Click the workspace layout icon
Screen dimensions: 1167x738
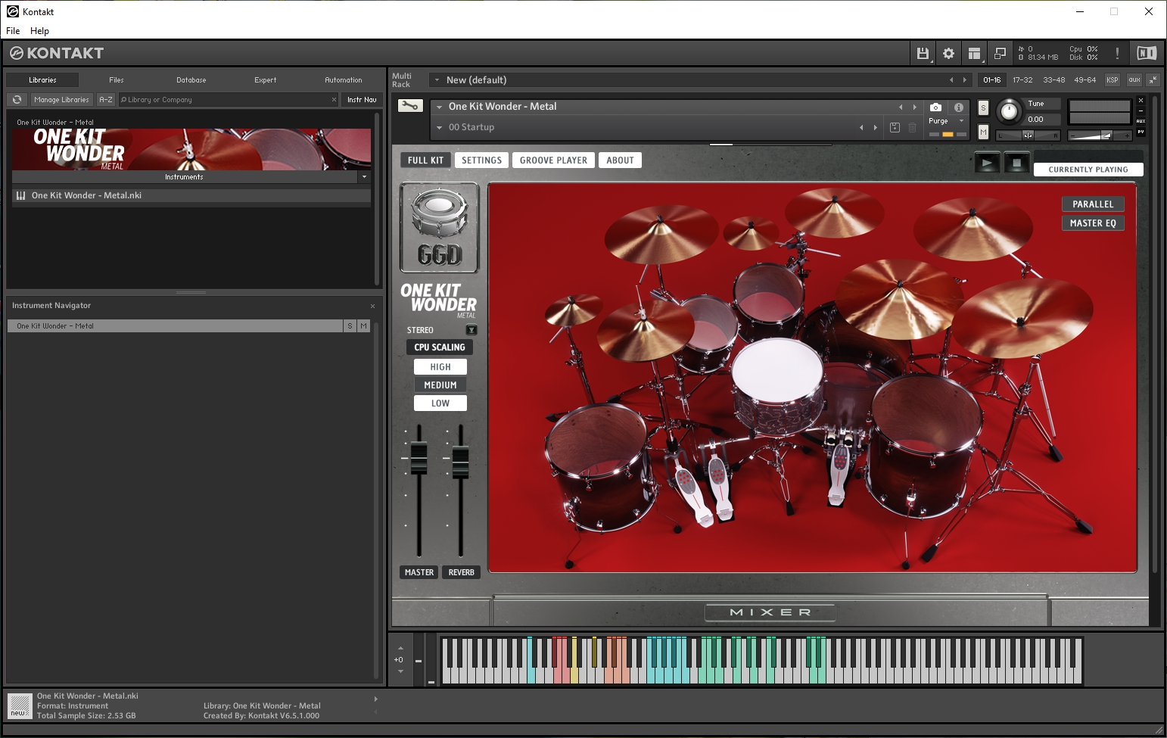click(974, 54)
